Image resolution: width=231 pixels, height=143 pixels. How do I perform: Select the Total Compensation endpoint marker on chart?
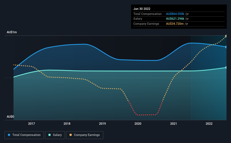(226, 47)
